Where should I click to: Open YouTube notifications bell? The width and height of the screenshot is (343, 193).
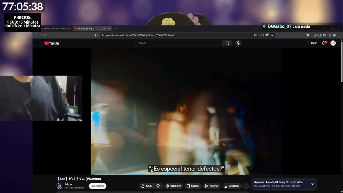(x=324, y=43)
